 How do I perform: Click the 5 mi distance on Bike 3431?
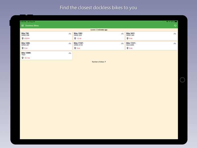click(131, 39)
